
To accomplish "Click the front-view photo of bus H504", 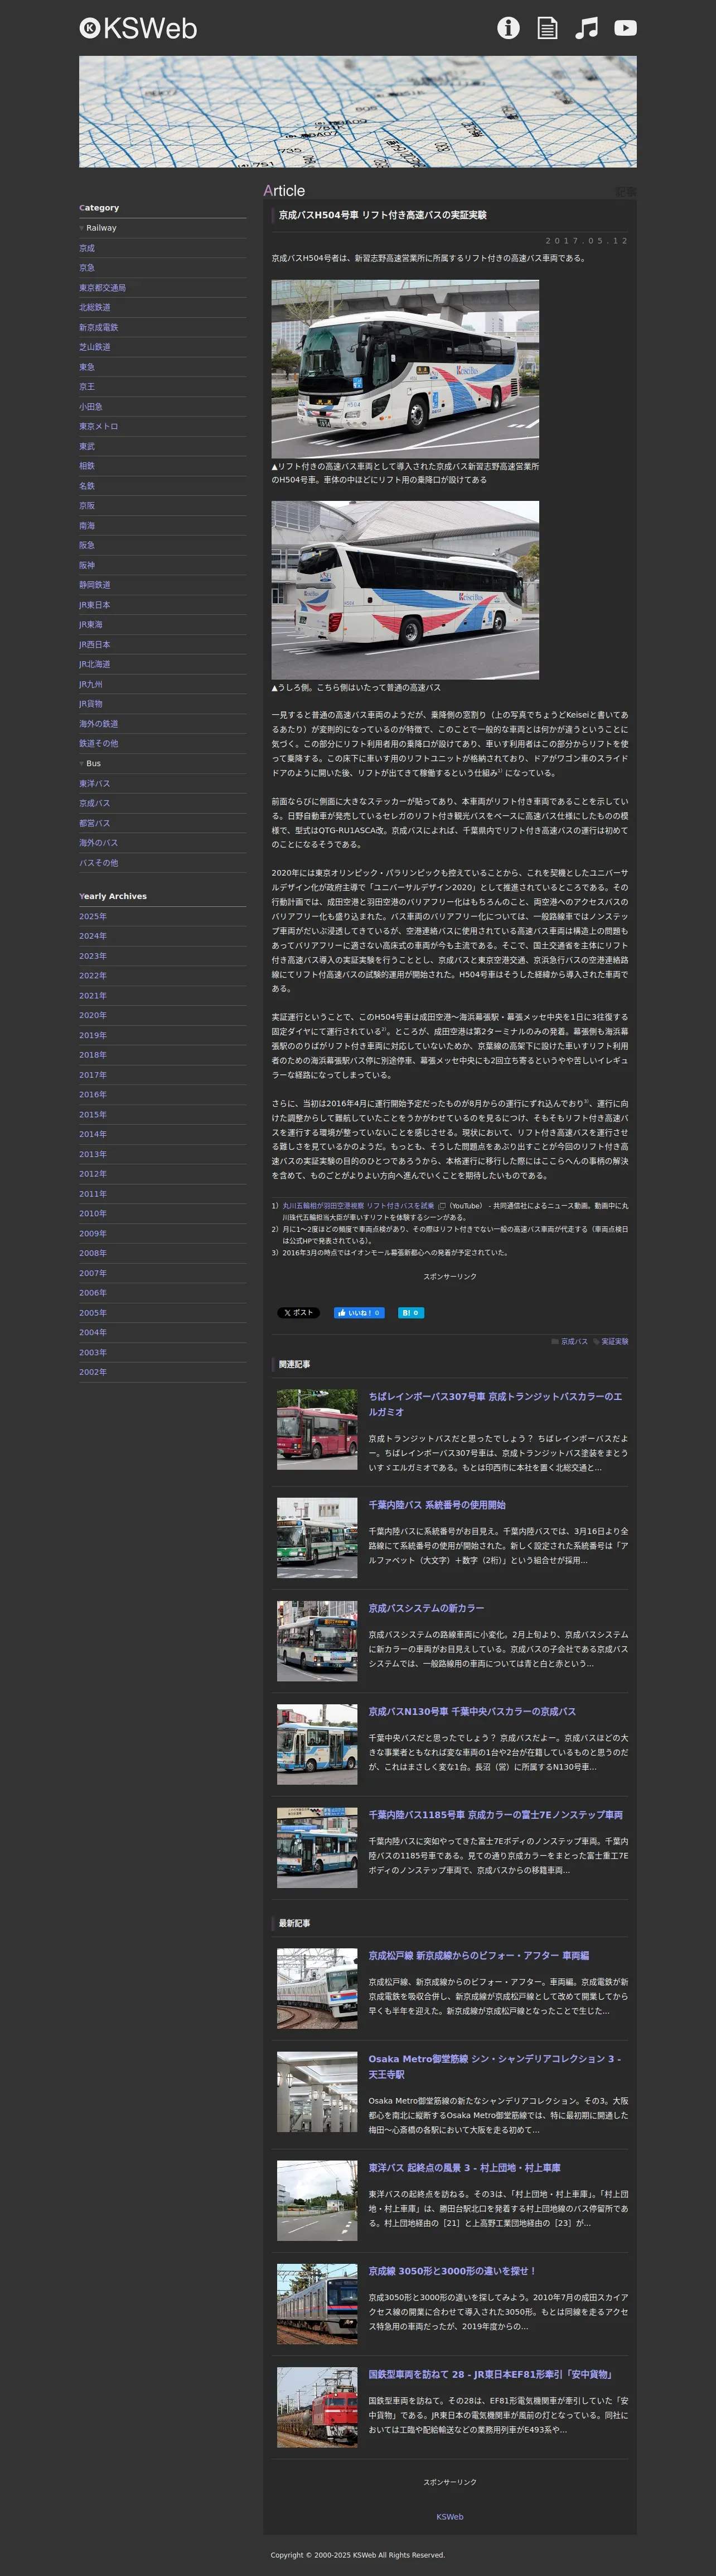I will pyautogui.click(x=405, y=369).
